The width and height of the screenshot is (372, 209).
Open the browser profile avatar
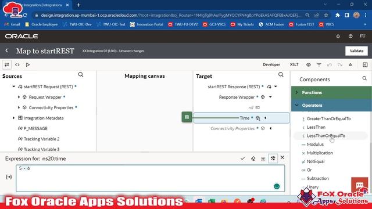click(x=356, y=15)
